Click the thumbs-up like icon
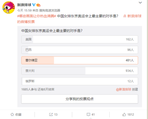Screen dimensions: 148x119 point(124,114)
